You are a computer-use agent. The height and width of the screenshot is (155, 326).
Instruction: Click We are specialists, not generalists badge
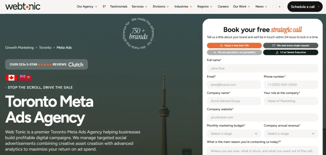(234, 53)
